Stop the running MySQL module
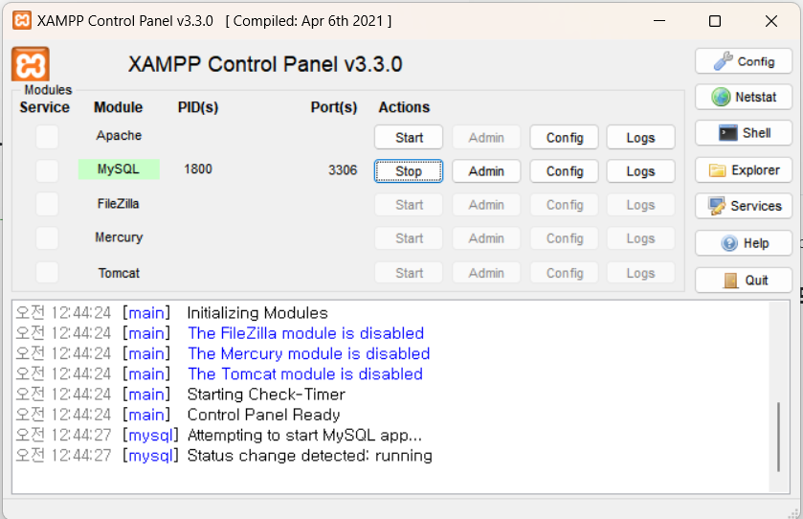 tap(409, 171)
